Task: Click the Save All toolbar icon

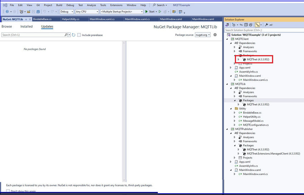Action: [x=38, y=12]
